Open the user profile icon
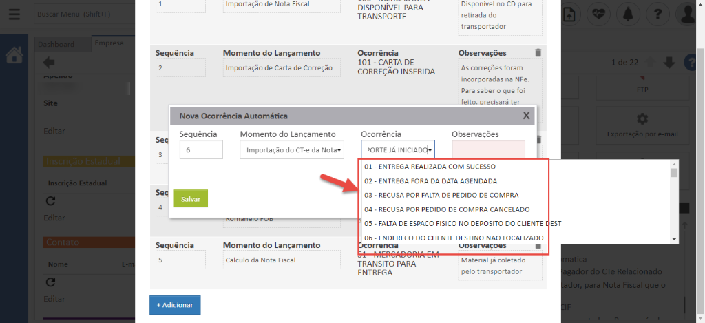This screenshot has width=705, height=323. tap(688, 14)
